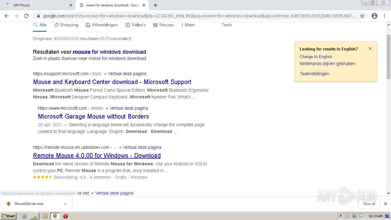This screenshot has width=391, height=220.
Task: Click the browser forward arrow
Action: (16, 16)
